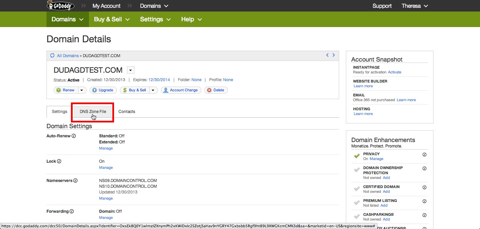Viewport: 480px width, 229px height.
Task: Click Activate for InstantPage
Action: [394, 72]
